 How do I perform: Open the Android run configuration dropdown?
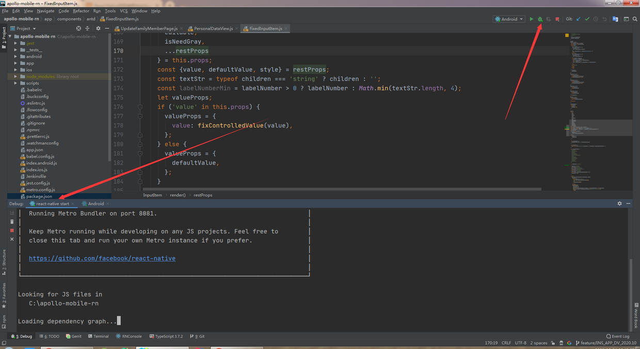tap(509, 19)
